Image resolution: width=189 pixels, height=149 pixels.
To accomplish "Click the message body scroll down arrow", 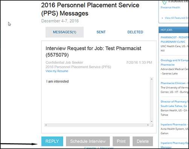I will pos(152,121).
